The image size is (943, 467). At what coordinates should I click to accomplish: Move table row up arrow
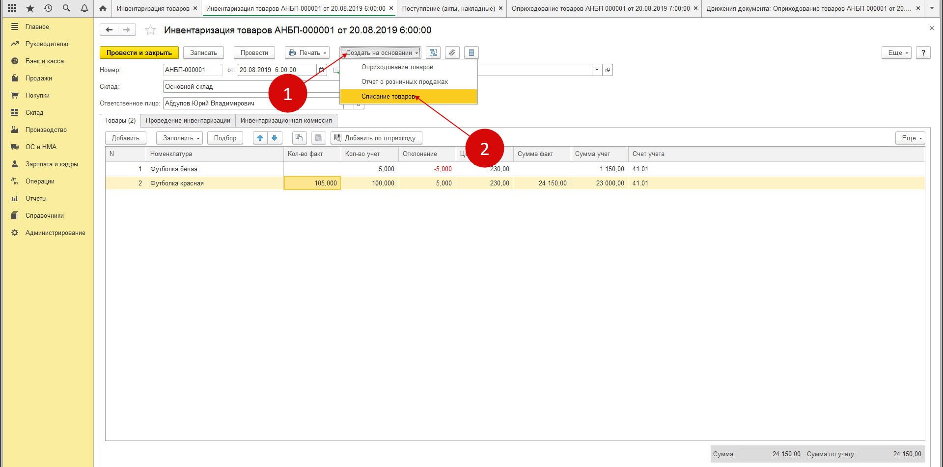click(260, 138)
